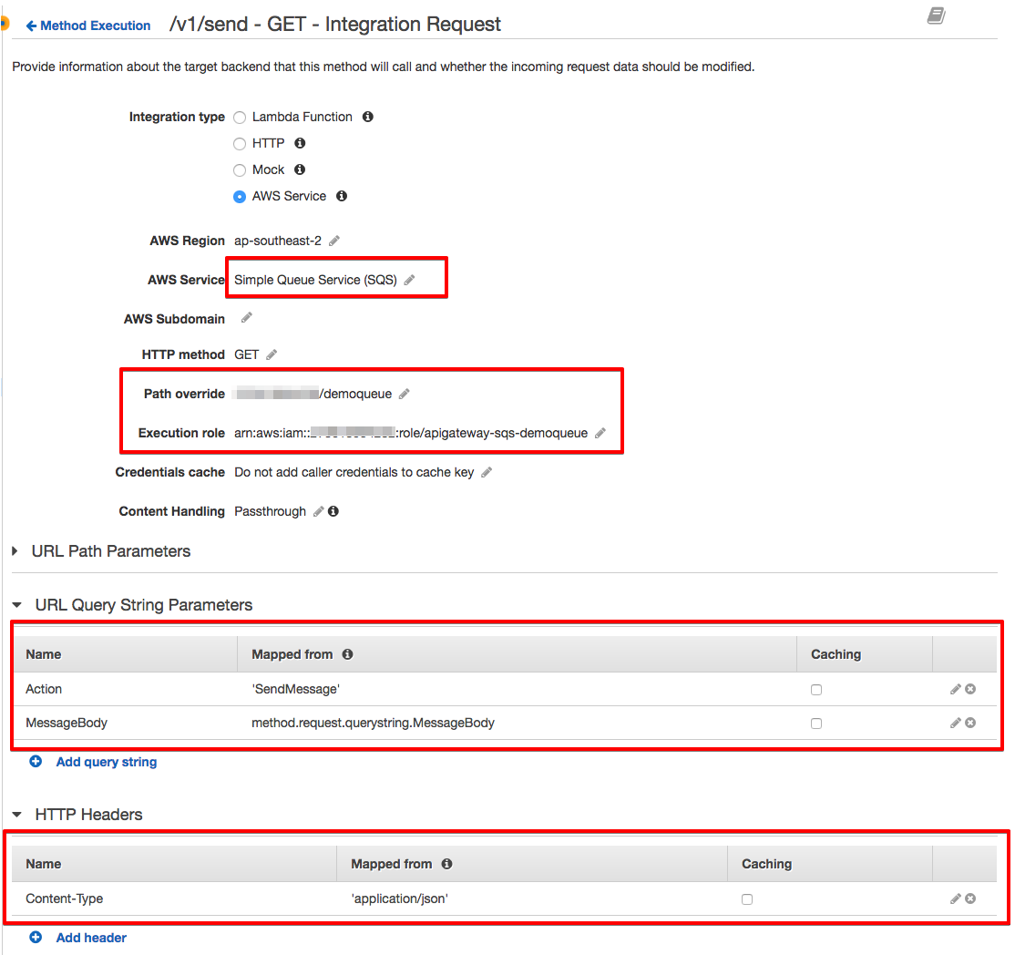Expand the URL Path Parameters section
Screen dimensions: 1015x955
(15, 551)
